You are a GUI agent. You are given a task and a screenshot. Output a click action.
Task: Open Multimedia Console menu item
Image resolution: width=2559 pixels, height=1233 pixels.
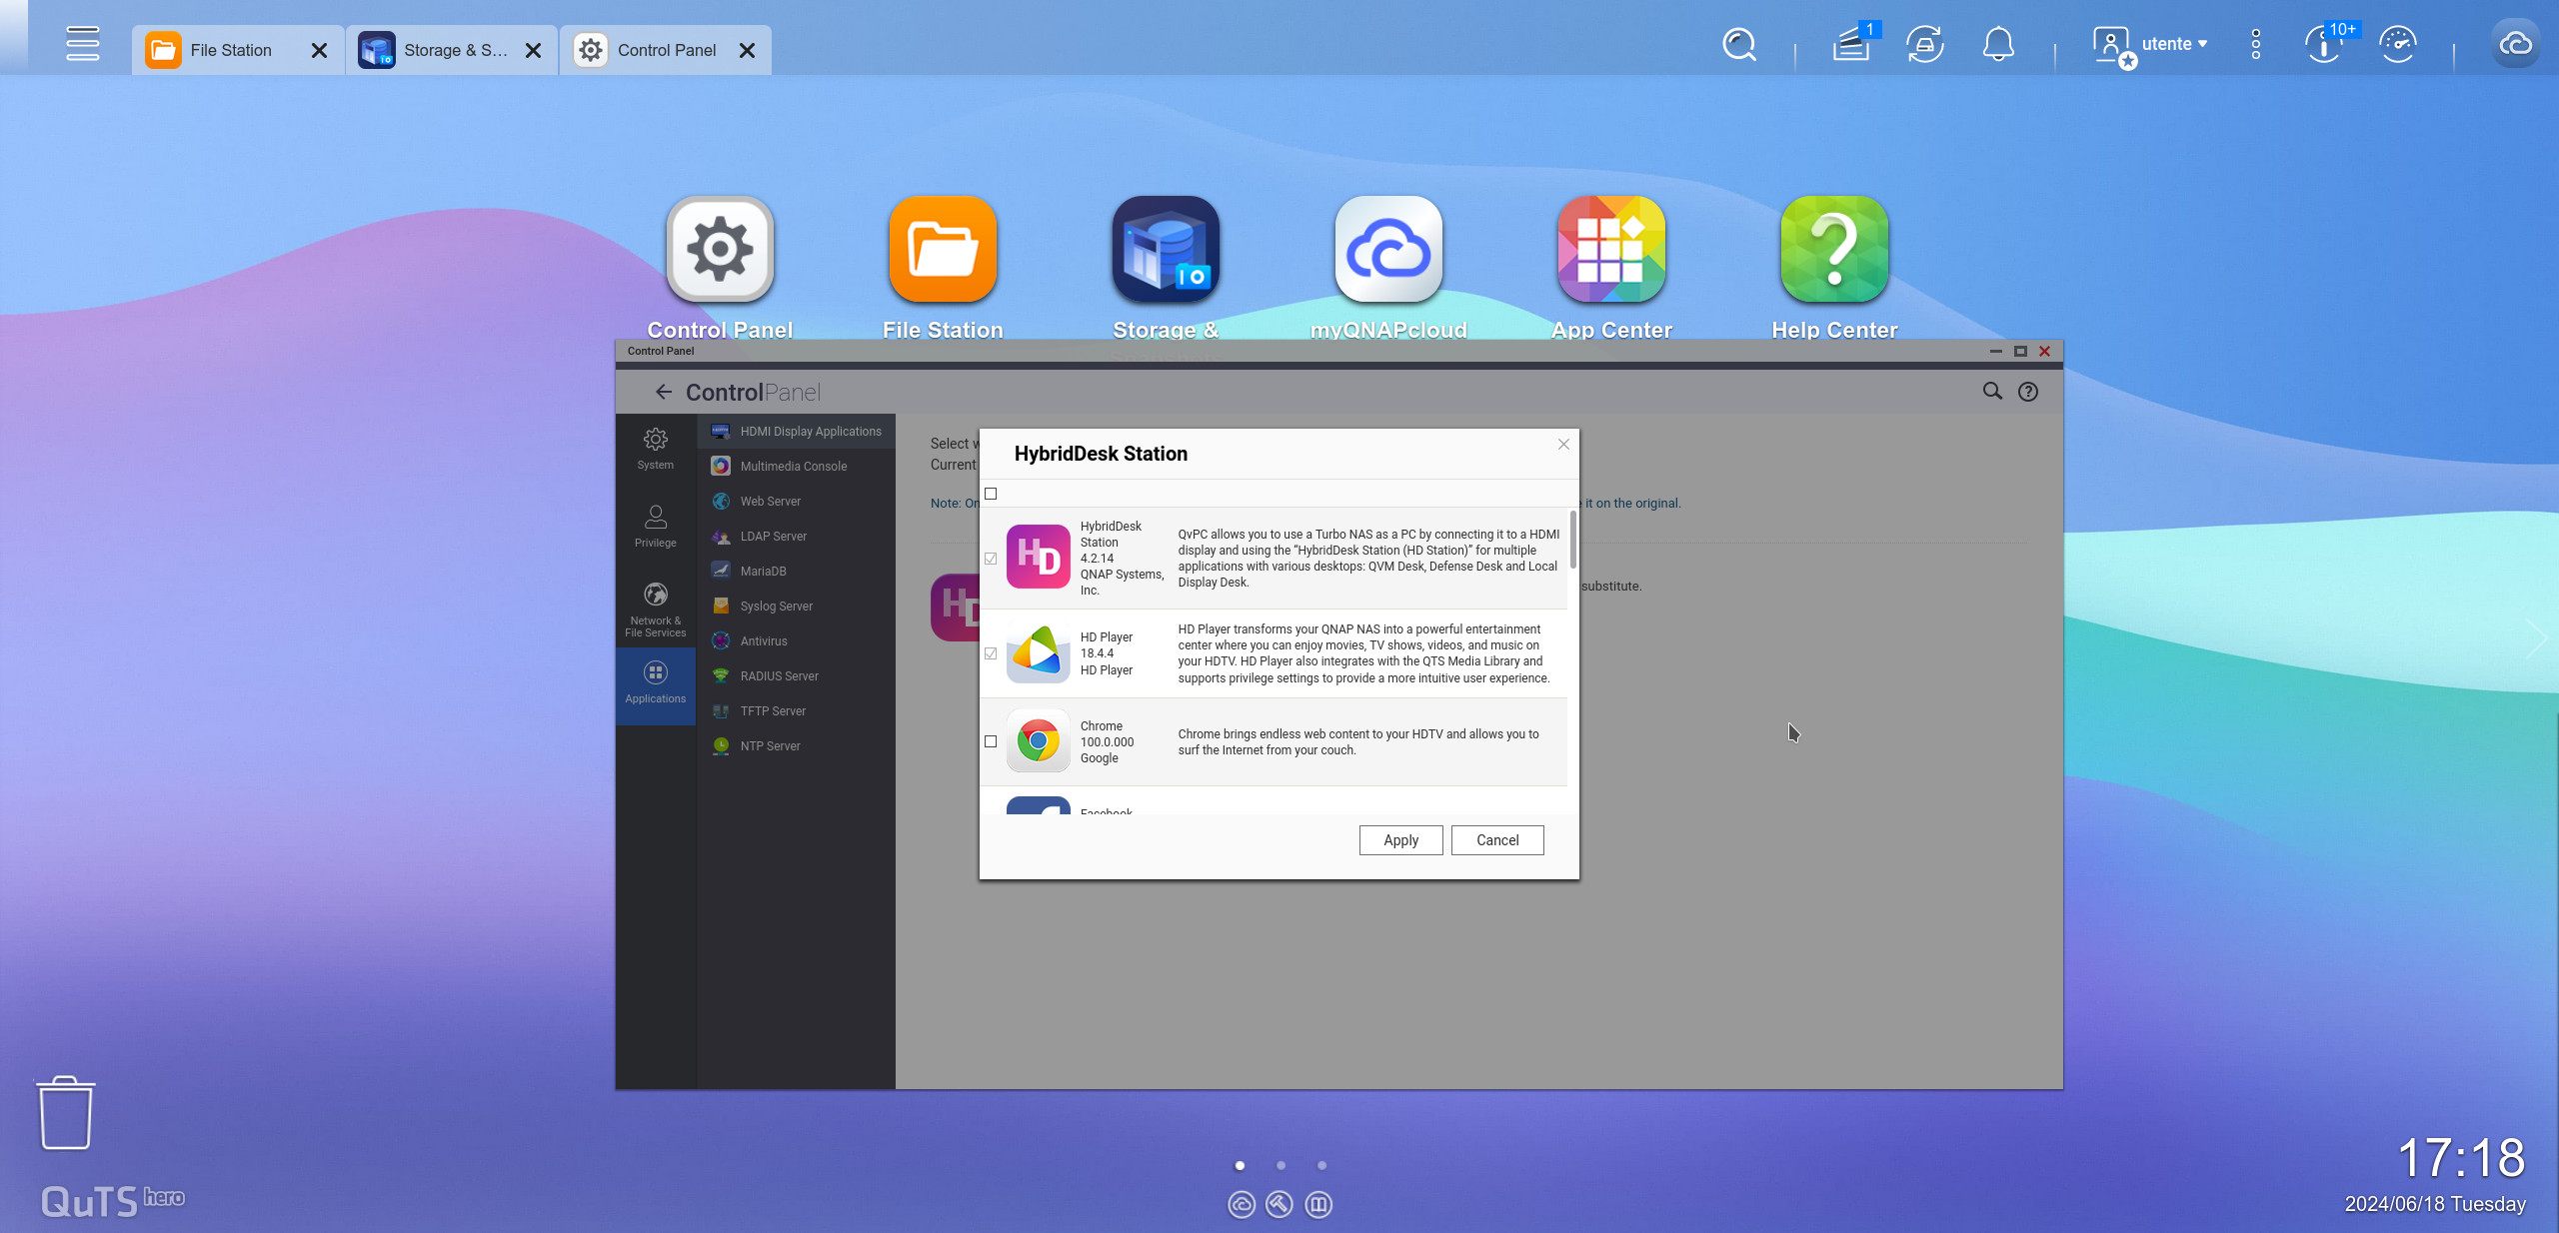pos(796,467)
